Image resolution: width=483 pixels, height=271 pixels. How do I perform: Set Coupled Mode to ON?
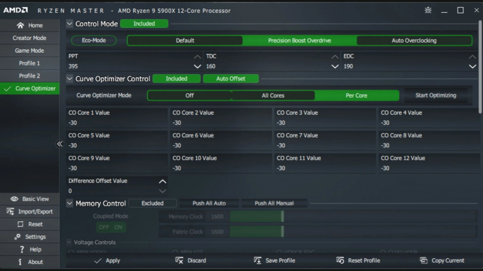pyautogui.click(x=118, y=227)
